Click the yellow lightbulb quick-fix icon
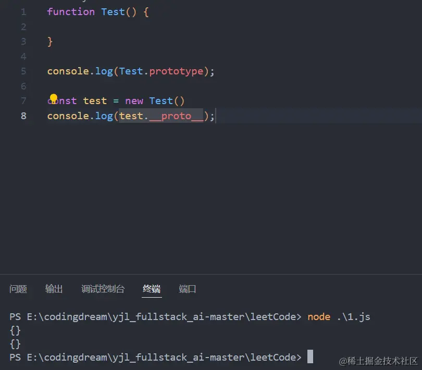 click(x=54, y=98)
